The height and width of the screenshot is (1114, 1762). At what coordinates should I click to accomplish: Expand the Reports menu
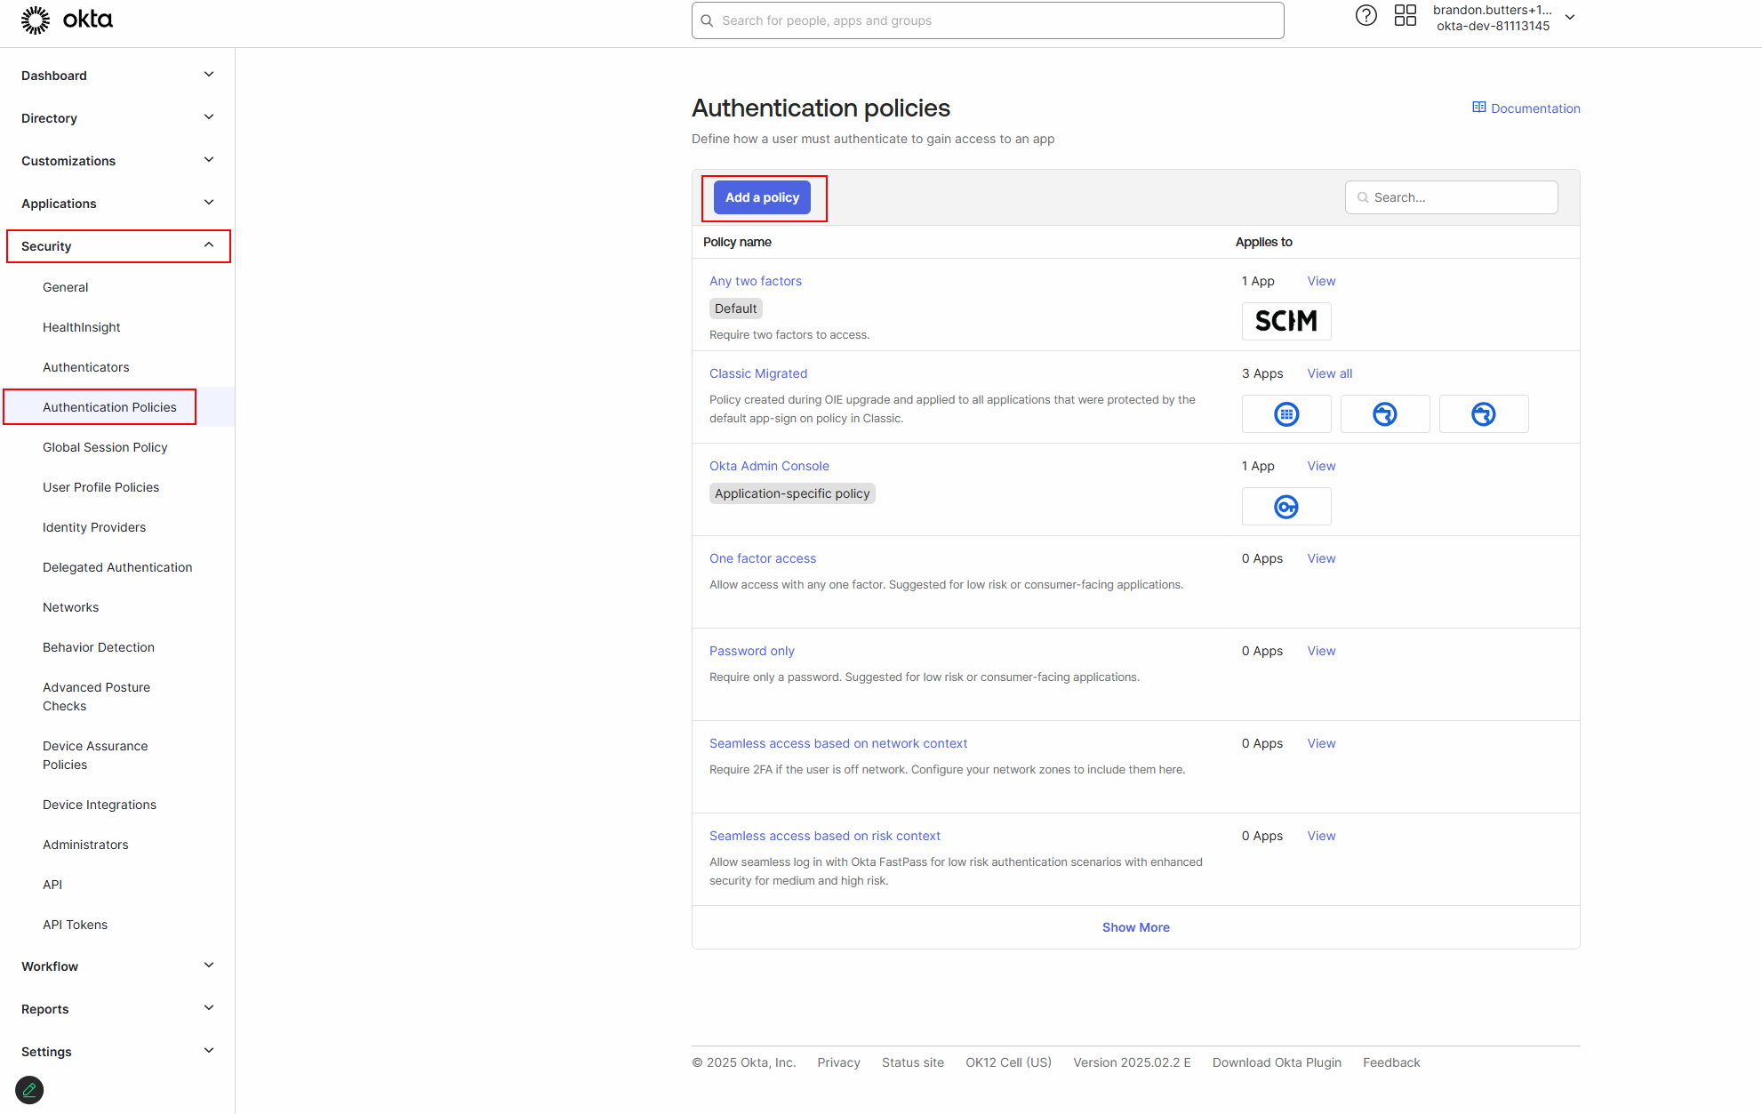click(117, 1009)
